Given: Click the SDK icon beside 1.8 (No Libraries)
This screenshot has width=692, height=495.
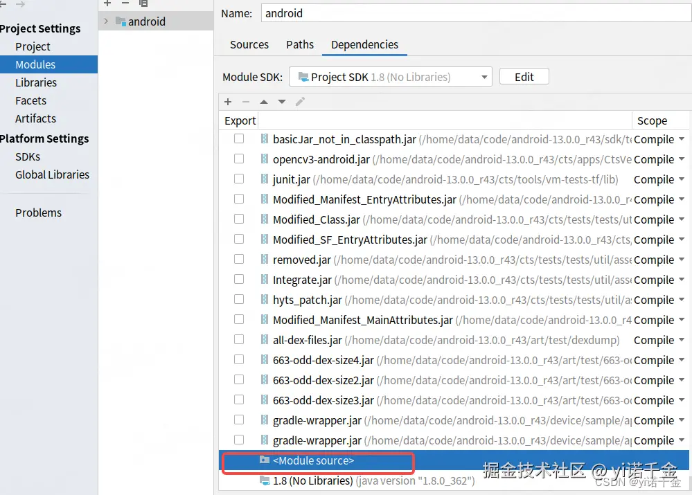Looking at the screenshot, I should click(x=265, y=480).
